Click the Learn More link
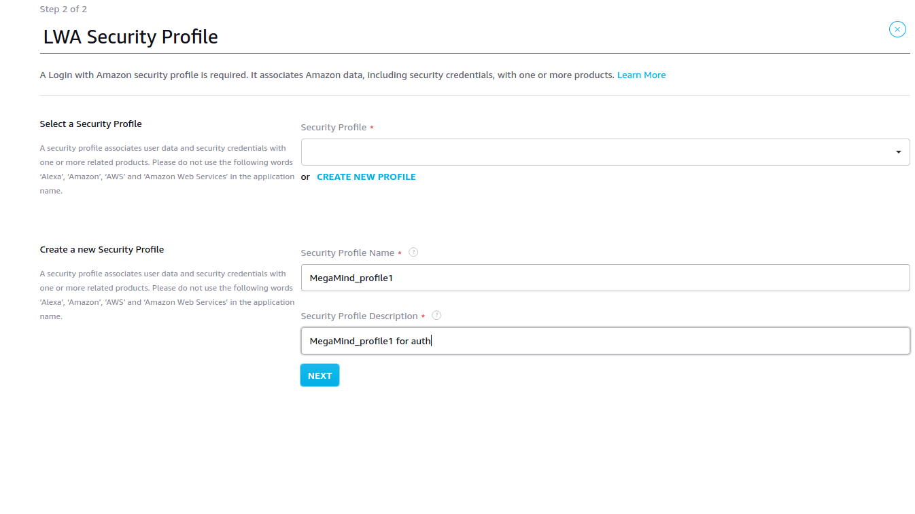 pos(641,75)
